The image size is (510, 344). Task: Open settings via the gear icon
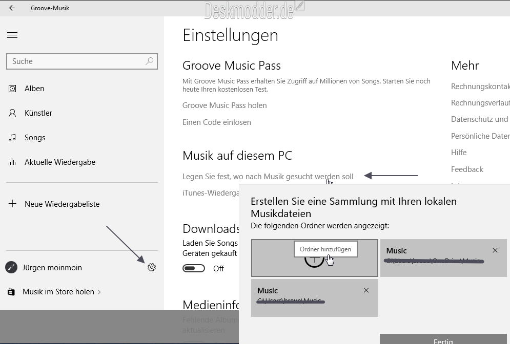[152, 267]
